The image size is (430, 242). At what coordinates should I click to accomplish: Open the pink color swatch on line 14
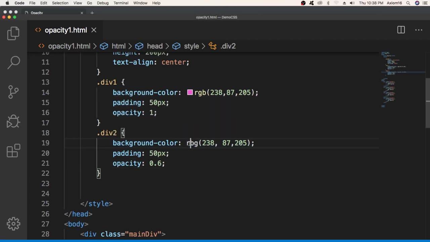(190, 92)
